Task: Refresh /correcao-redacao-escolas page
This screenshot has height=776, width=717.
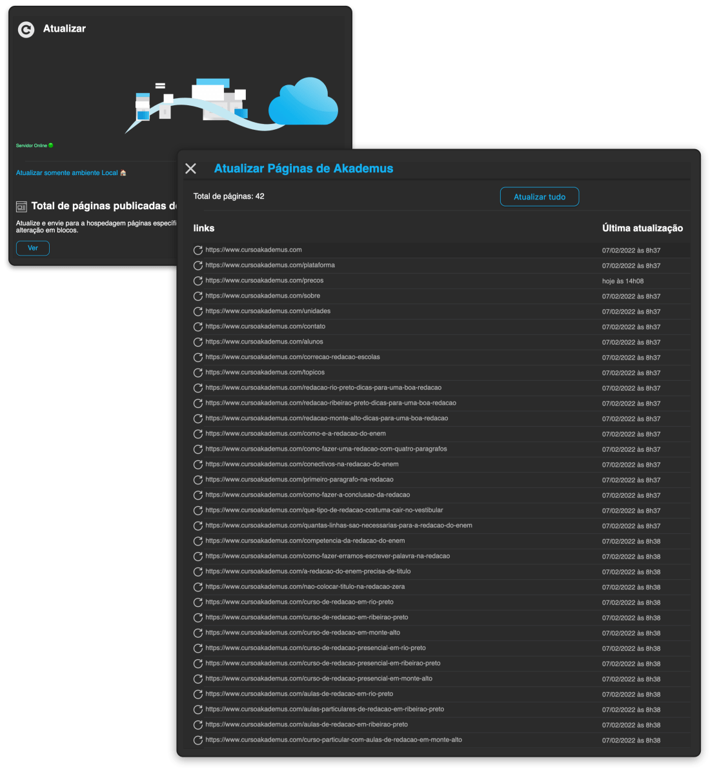Action: (198, 357)
